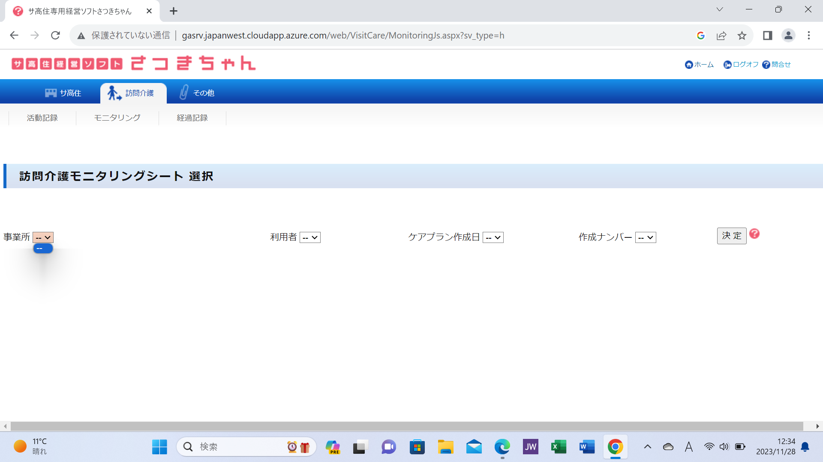Open Excel from the taskbar
The height and width of the screenshot is (462, 823).
click(x=559, y=447)
